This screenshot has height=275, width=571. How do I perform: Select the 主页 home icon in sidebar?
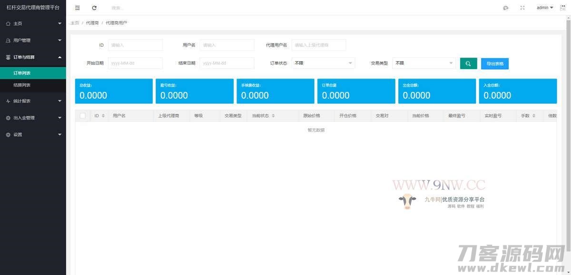[x=10, y=23]
